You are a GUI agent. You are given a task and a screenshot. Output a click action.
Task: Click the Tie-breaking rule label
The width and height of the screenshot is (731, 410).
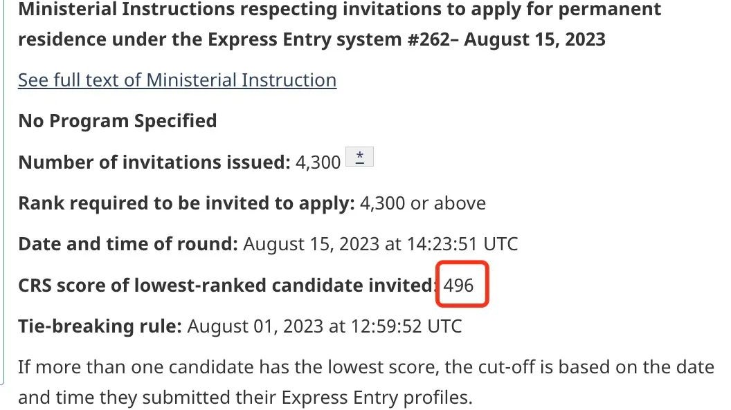100,326
